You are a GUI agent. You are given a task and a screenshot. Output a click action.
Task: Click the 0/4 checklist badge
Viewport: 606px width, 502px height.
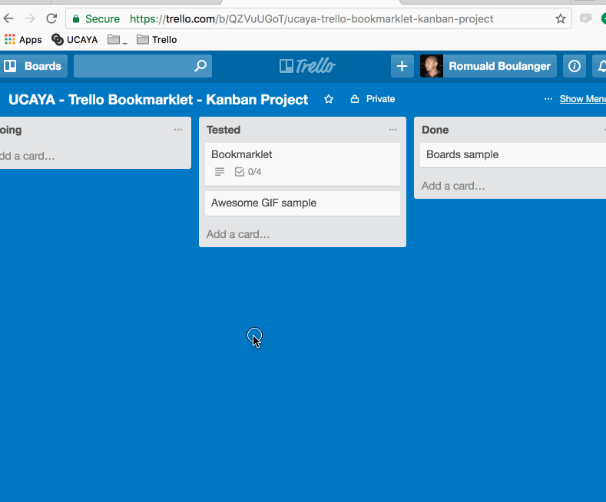point(248,171)
